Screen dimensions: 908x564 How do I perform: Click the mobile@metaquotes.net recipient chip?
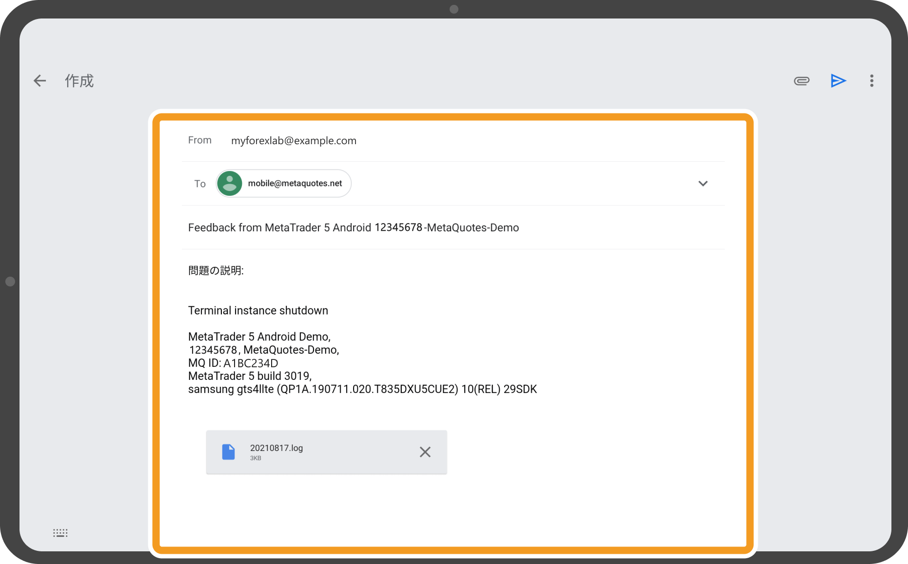click(x=295, y=184)
